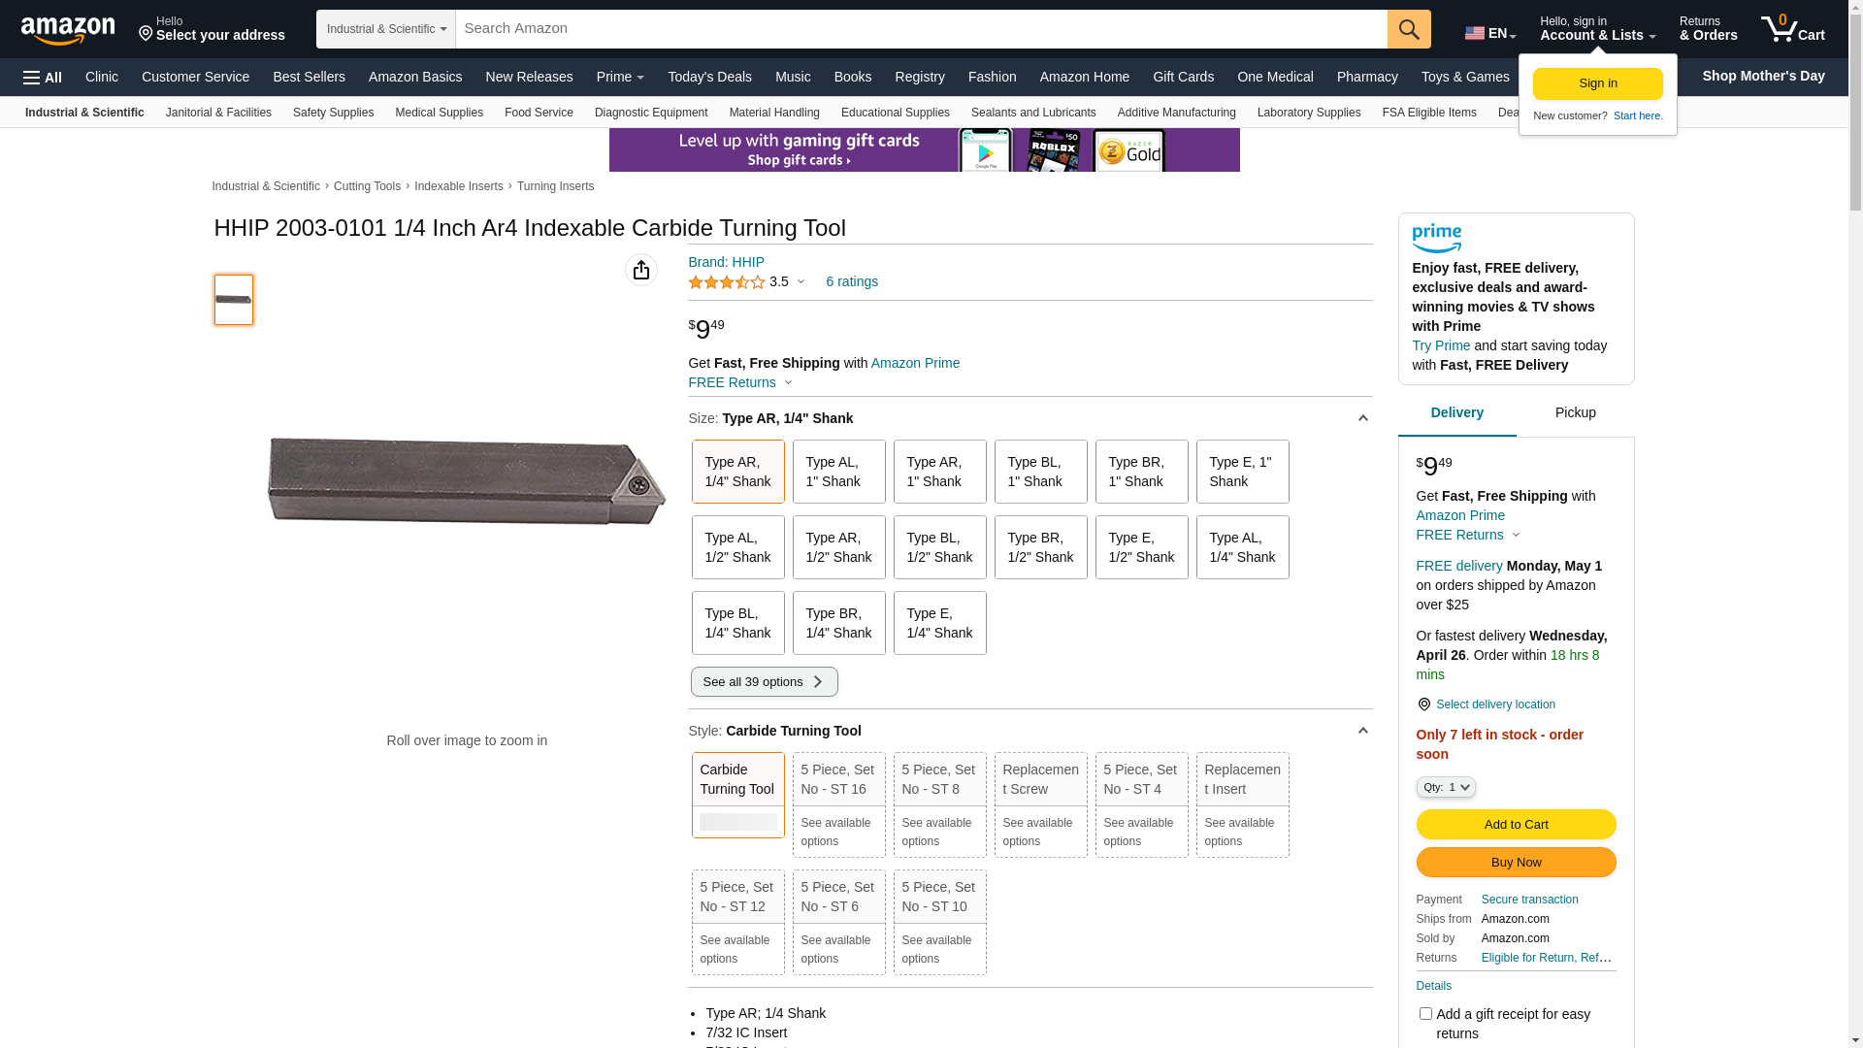Click the Amazon logo
This screenshot has height=1048, width=1863.
point(68,30)
